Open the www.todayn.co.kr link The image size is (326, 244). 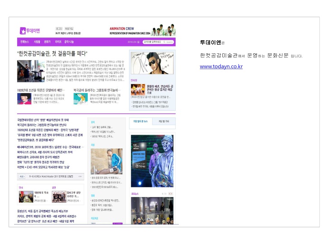tap(221, 66)
